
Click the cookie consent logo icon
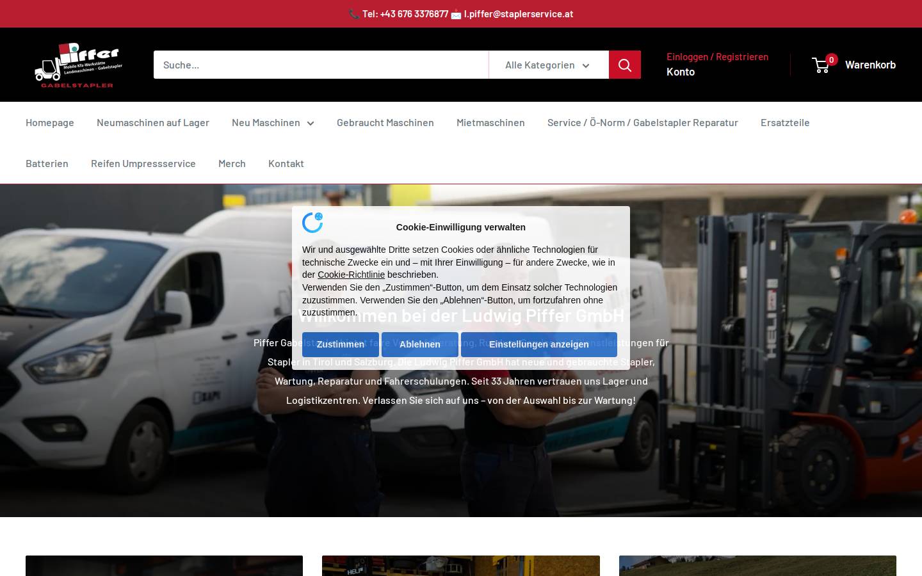(x=312, y=222)
